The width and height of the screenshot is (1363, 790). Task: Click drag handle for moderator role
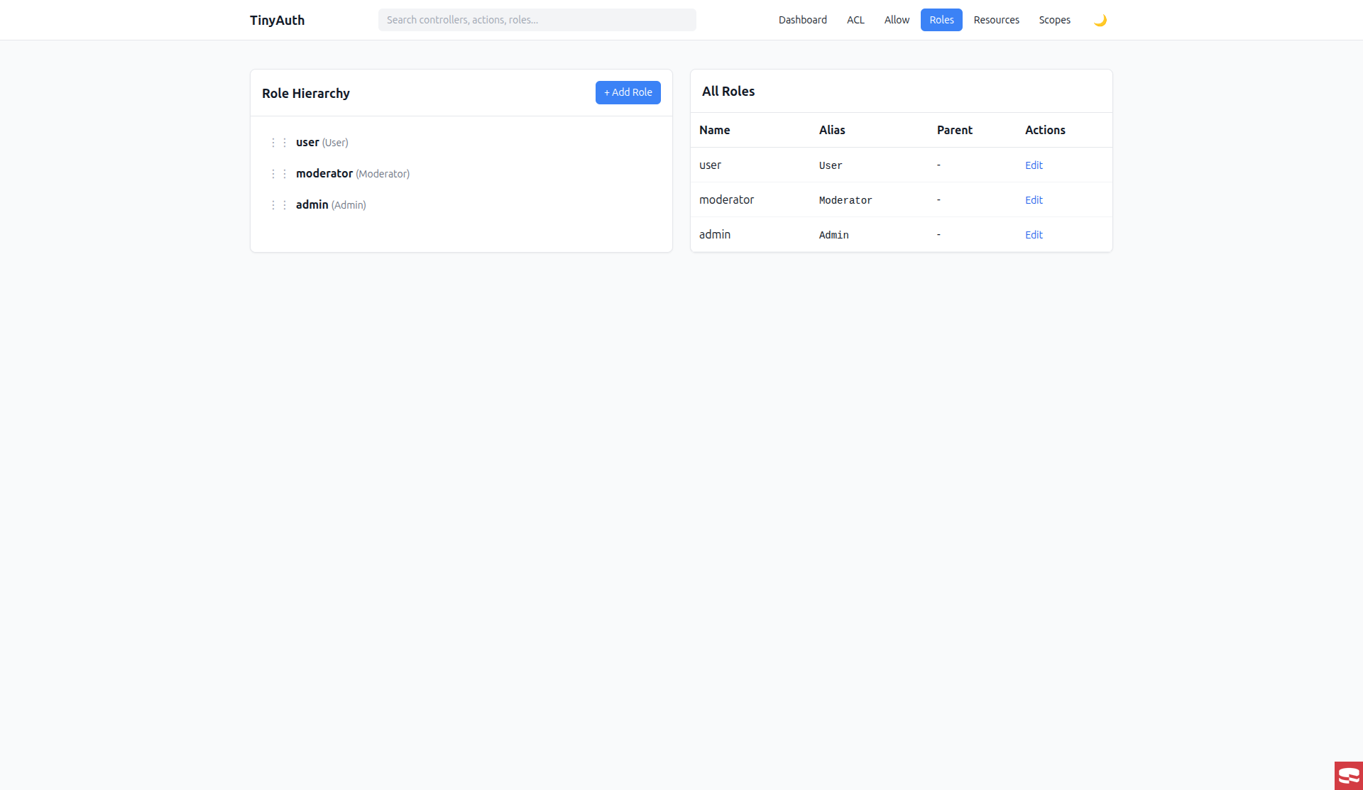[278, 174]
